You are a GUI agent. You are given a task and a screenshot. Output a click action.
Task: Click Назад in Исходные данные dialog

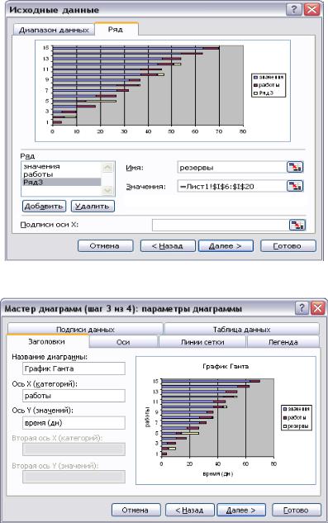tap(168, 246)
